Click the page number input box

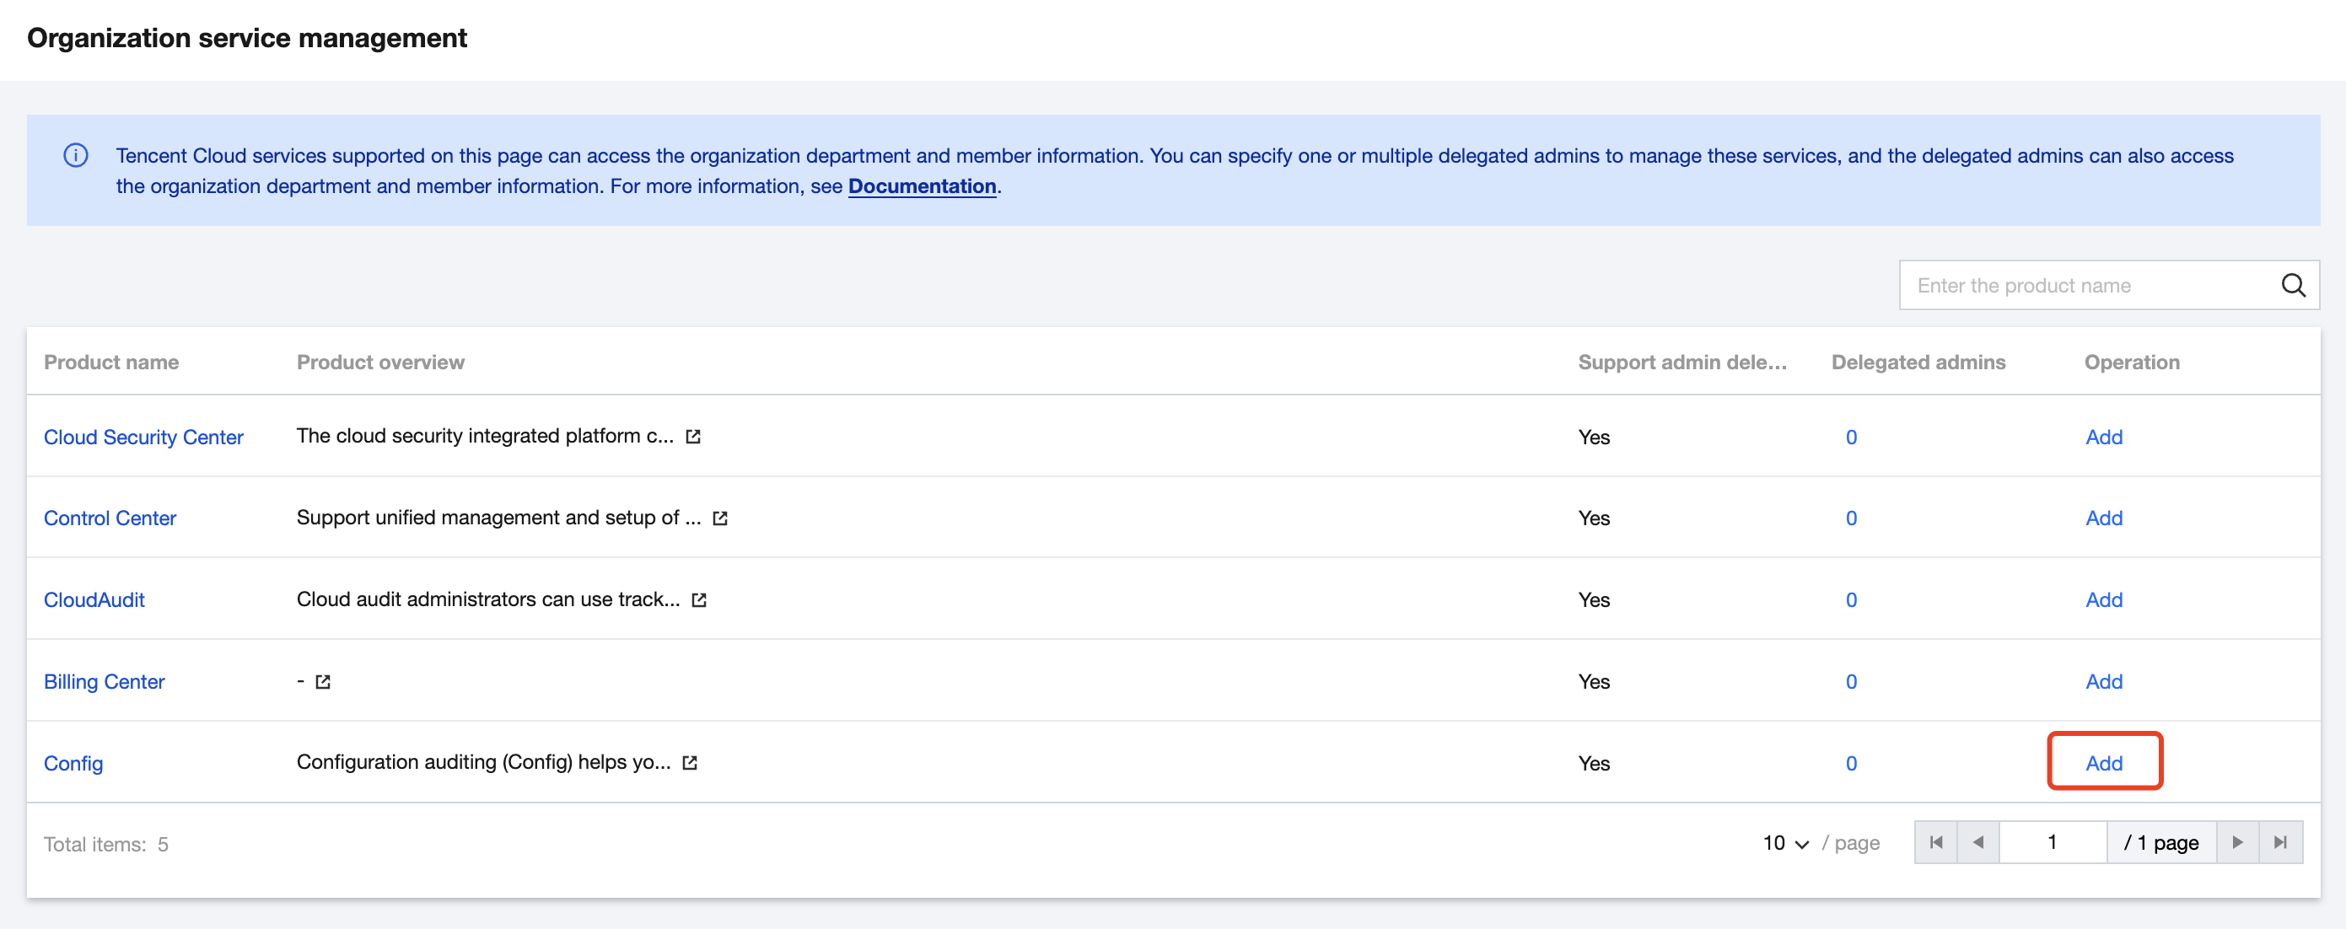click(2052, 842)
